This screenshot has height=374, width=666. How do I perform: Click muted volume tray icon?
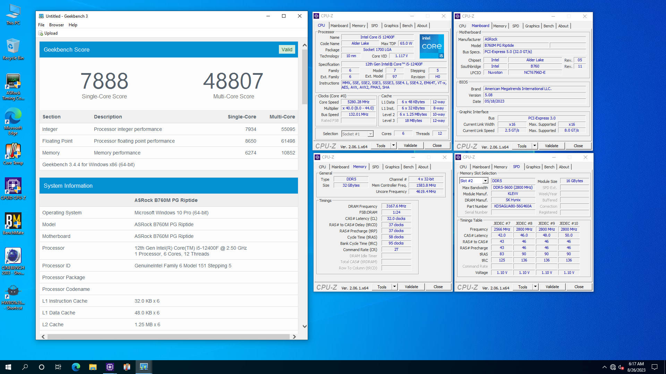point(621,367)
